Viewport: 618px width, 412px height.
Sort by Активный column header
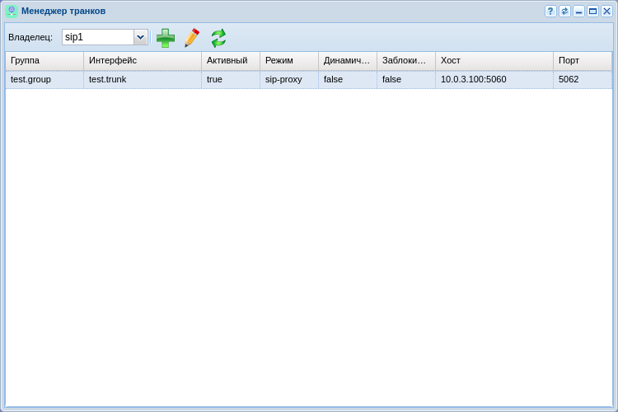(x=231, y=61)
